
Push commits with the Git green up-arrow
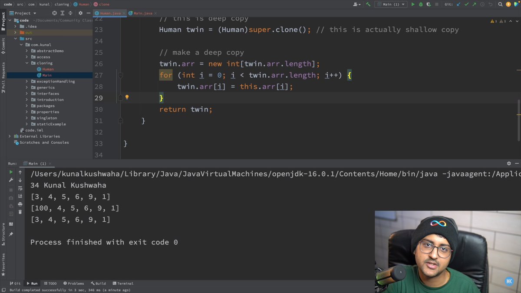tap(475, 4)
